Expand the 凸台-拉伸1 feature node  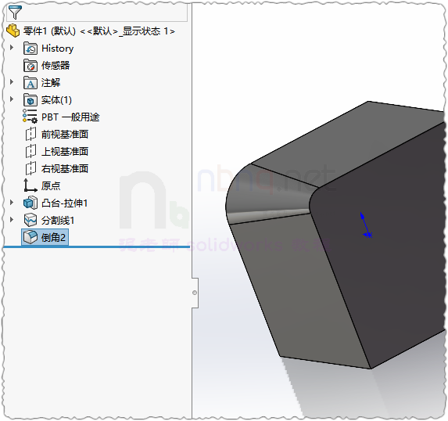pyautogui.click(x=12, y=203)
